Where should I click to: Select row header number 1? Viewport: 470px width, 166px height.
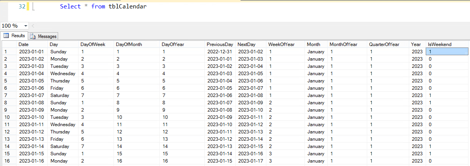click(x=9, y=52)
